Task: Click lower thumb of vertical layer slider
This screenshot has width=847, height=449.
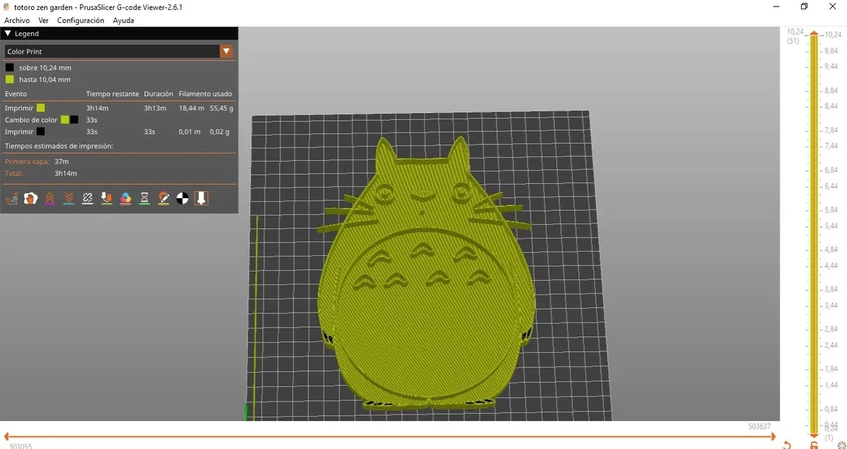Action: [x=813, y=435]
